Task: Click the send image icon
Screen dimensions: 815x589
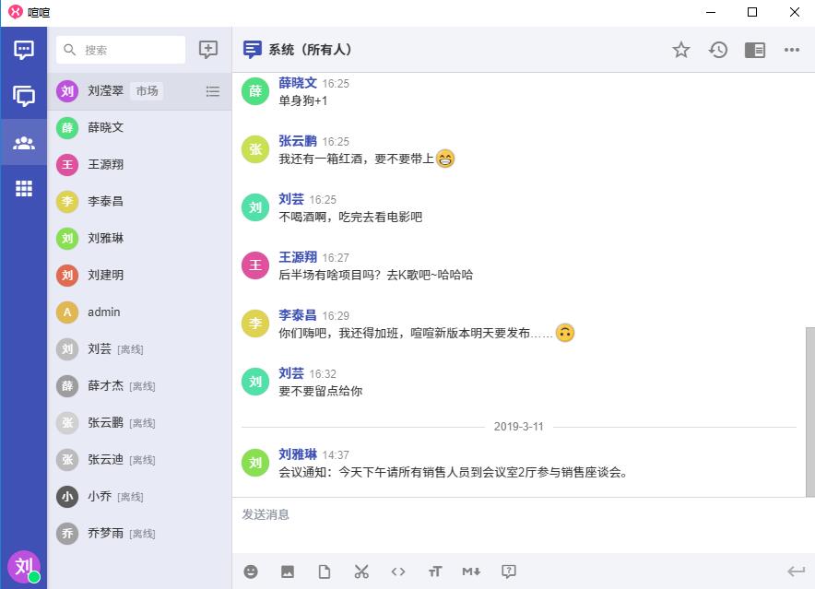Action: tap(288, 571)
